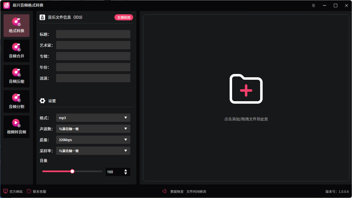Open the hamburger menu in the title bar
The height and width of the screenshot is (198, 352).
tap(313, 5)
